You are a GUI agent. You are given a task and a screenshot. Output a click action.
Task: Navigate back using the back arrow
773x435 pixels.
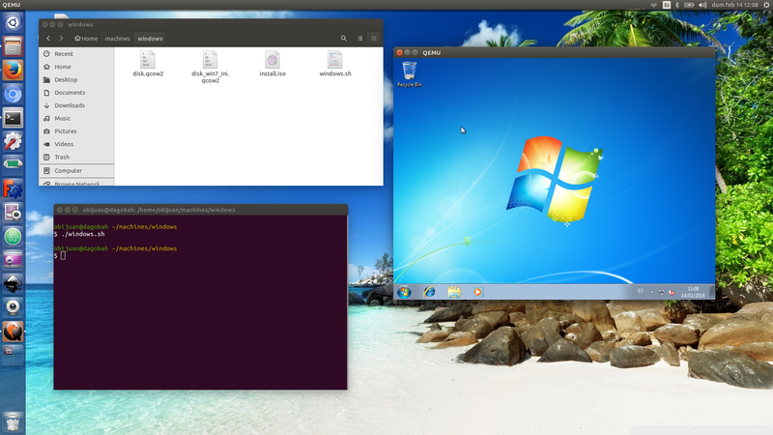[x=48, y=39]
